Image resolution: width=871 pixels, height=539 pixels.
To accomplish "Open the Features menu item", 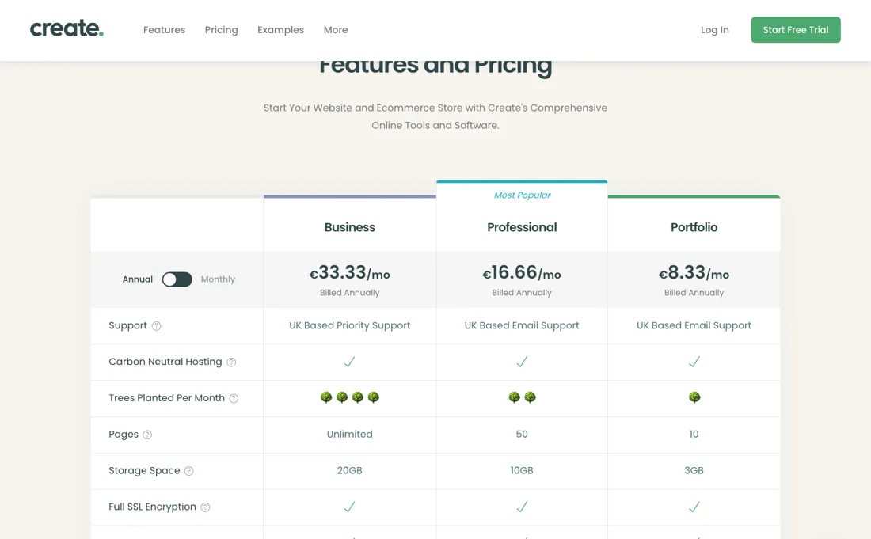I will click(165, 30).
